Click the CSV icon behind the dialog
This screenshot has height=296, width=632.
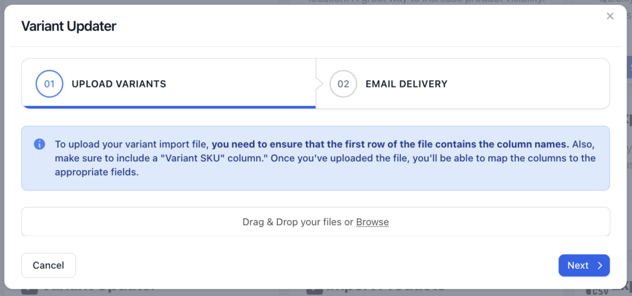tap(594, 291)
